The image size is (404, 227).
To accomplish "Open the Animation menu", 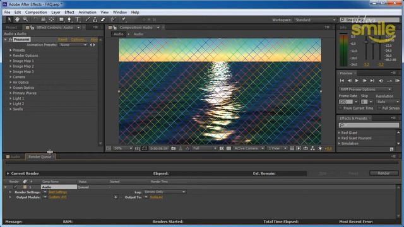I will point(87,12).
